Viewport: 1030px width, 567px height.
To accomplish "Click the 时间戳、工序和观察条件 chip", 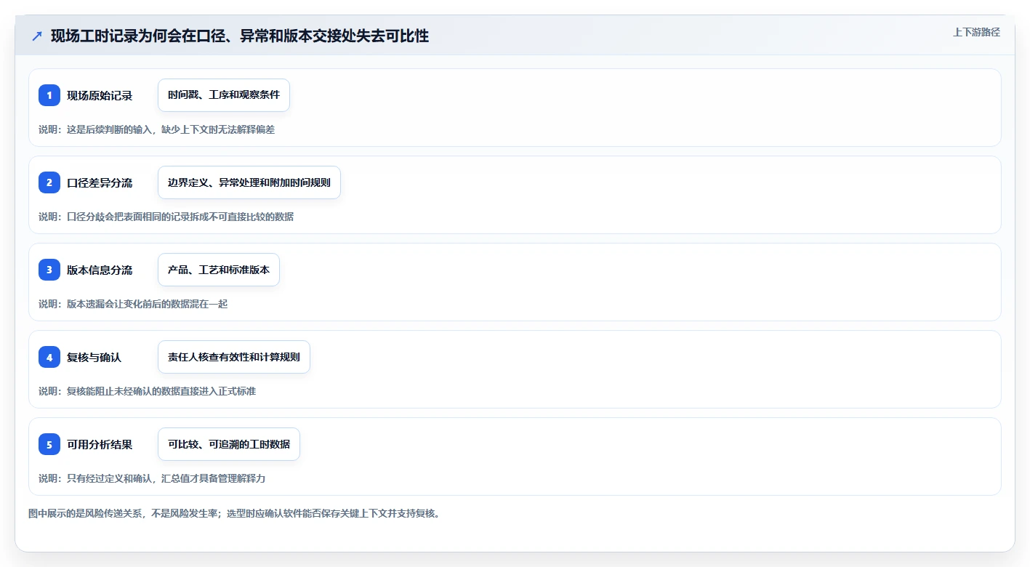I will click(x=224, y=95).
